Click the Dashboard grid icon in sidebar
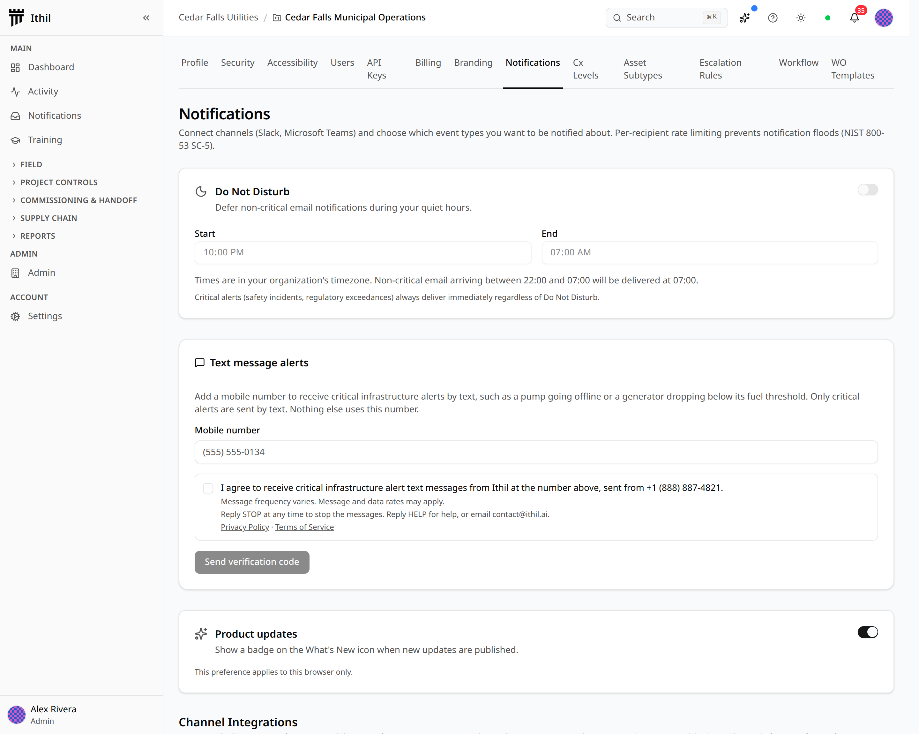 tap(15, 67)
